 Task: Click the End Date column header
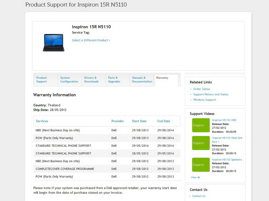coord(164,121)
